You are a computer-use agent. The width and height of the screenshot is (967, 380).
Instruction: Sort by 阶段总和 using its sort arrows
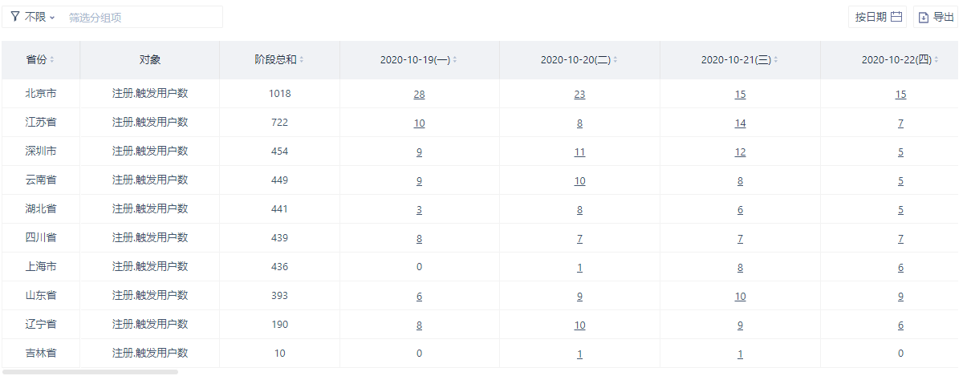(302, 60)
